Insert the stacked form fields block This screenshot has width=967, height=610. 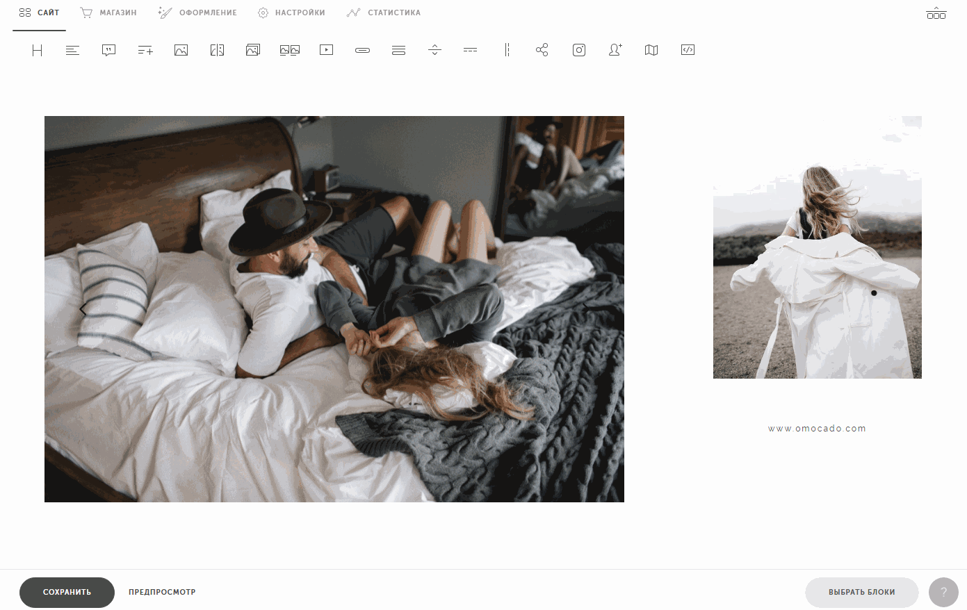click(x=399, y=50)
